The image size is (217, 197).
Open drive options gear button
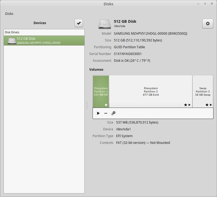click(x=208, y=24)
